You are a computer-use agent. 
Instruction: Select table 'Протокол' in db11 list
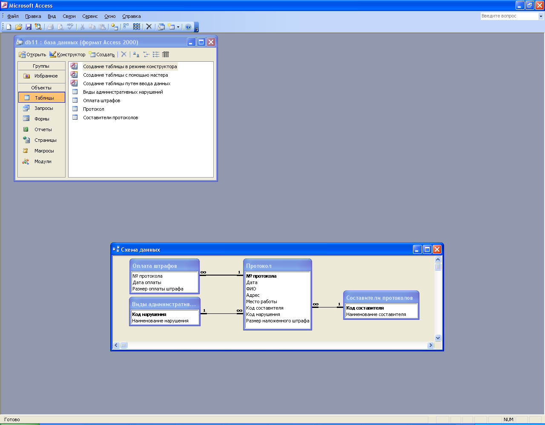pos(94,109)
